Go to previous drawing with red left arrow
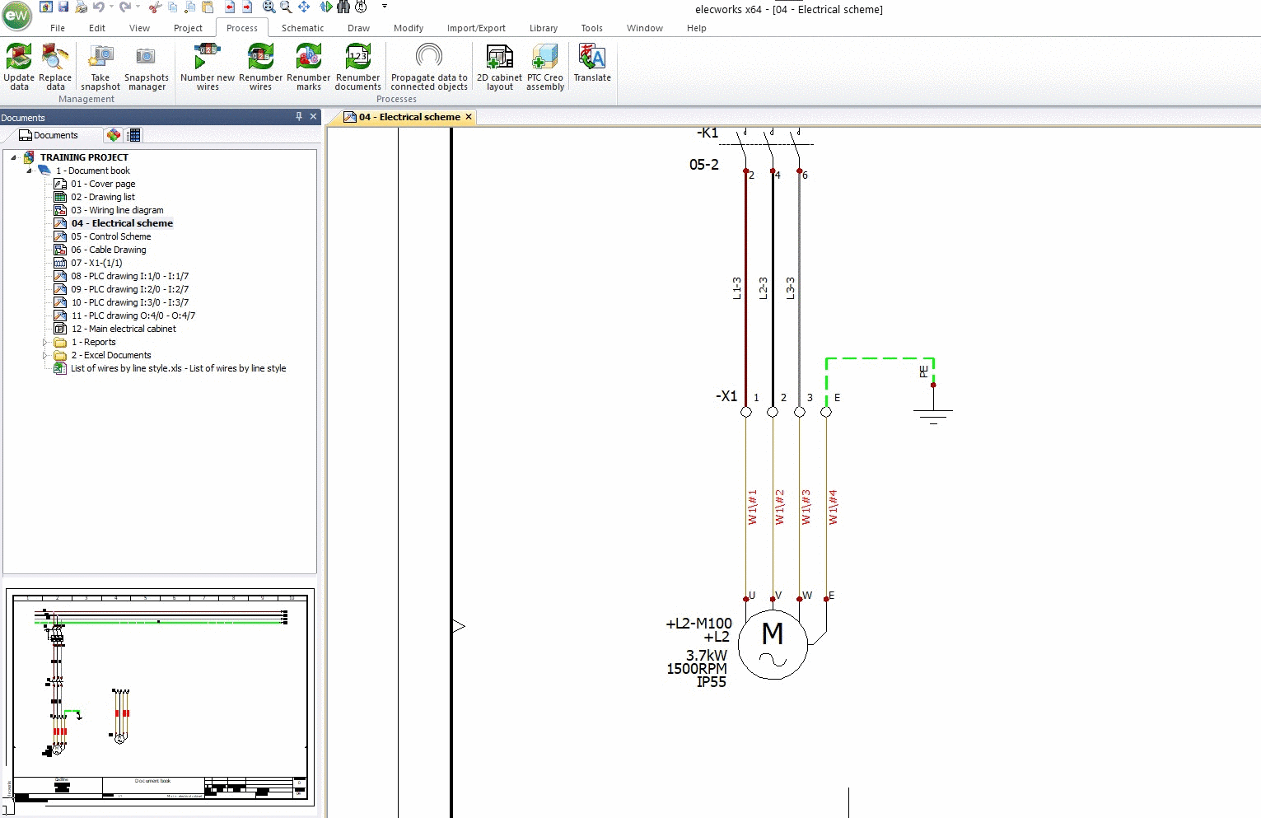Image resolution: width=1261 pixels, height=818 pixels. point(230,7)
